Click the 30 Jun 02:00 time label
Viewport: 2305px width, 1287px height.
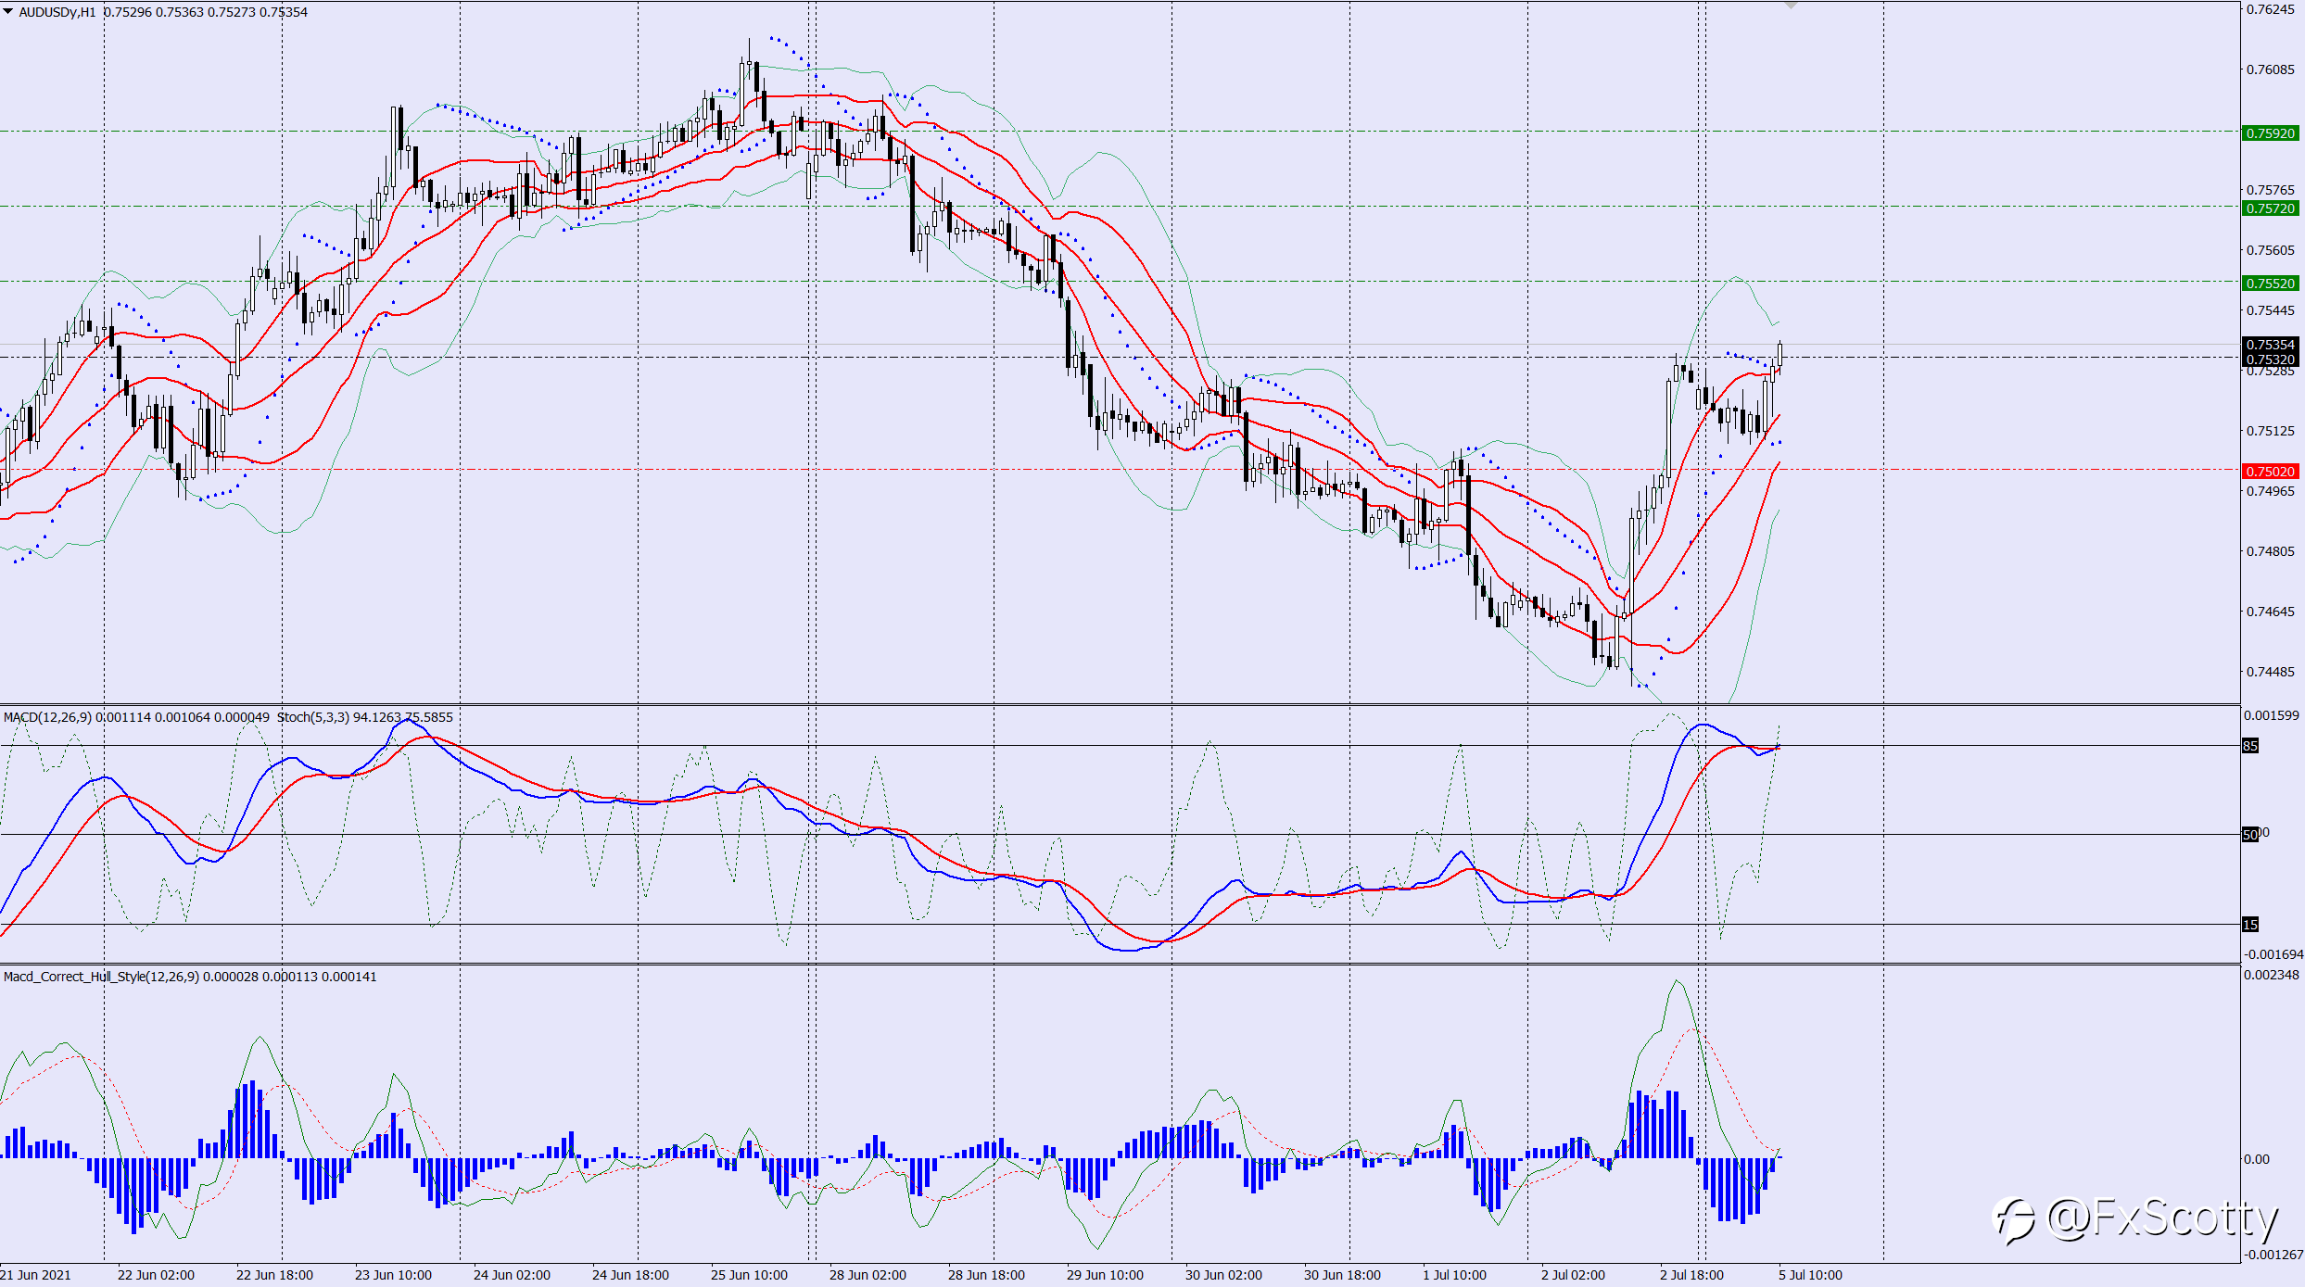pos(1223,1275)
